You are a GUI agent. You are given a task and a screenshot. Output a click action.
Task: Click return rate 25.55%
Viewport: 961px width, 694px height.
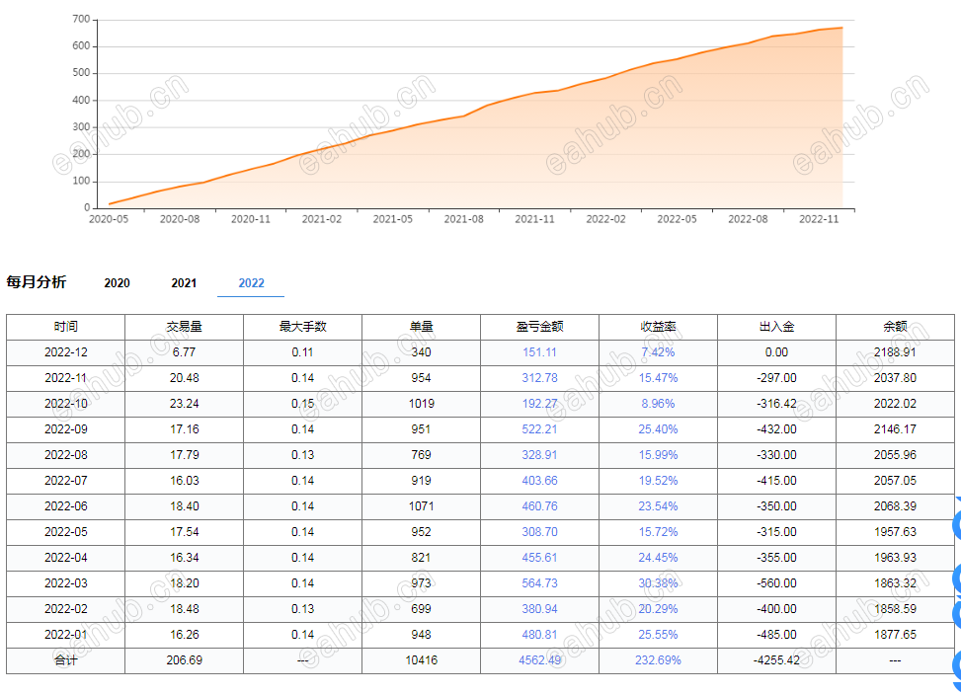(x=658, y=635)
